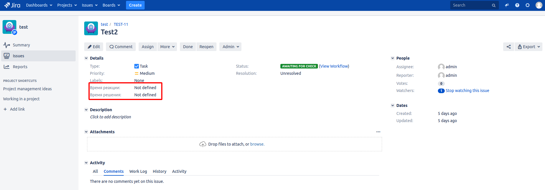Click the Labels None value
This screenshot has height=190, width=545.
tap(139, 81)
